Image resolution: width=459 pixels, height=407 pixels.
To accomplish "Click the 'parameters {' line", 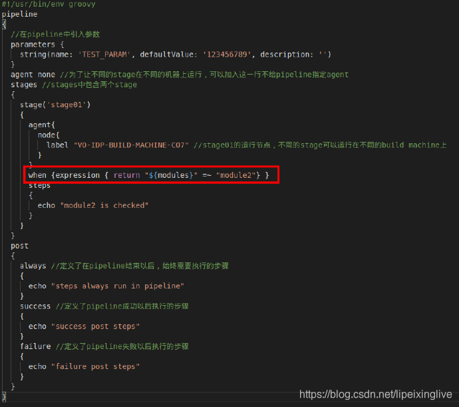I will click(x=37, y=45).
